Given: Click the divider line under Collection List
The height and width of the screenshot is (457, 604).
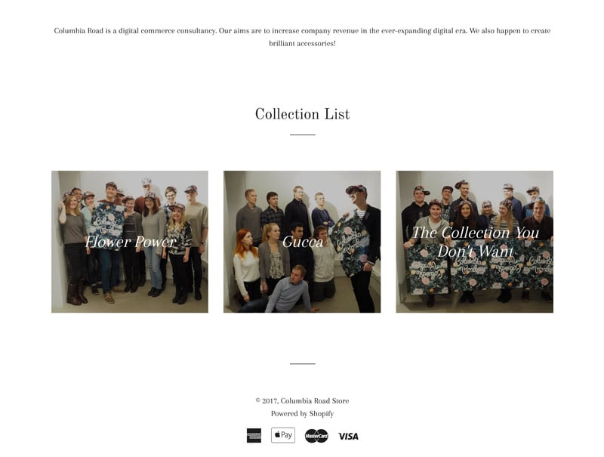Looking at the screenshot, I should click(x=303, y=134).
